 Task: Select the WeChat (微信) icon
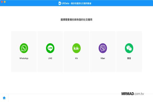coord(129,48)
